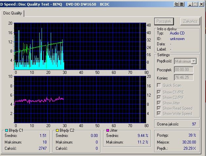The height and width of the screenshot is (156, 206).
Task: Click the ID value unknown
Action: point(177,39)
